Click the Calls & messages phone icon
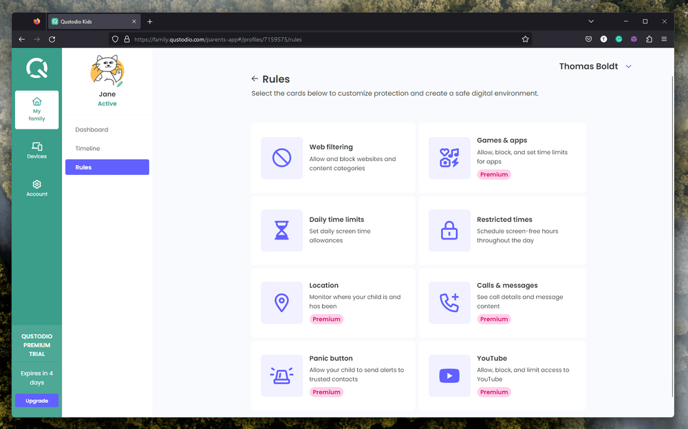The image size is (688, 429). click(x=449, y=302)
